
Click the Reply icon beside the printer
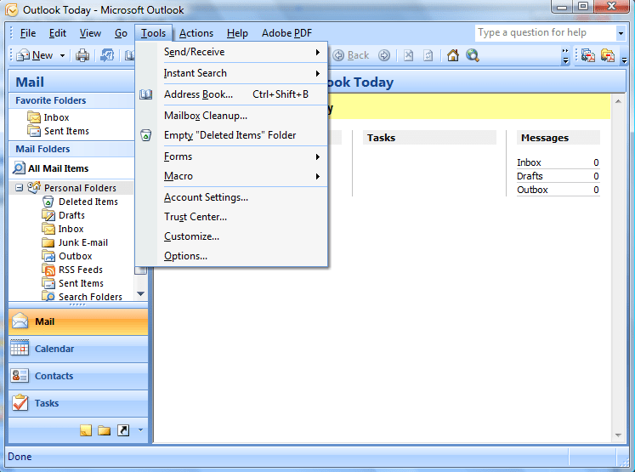(107, 55)
